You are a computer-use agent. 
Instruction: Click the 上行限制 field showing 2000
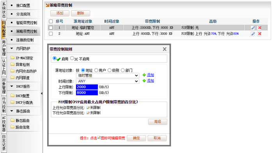87,87
